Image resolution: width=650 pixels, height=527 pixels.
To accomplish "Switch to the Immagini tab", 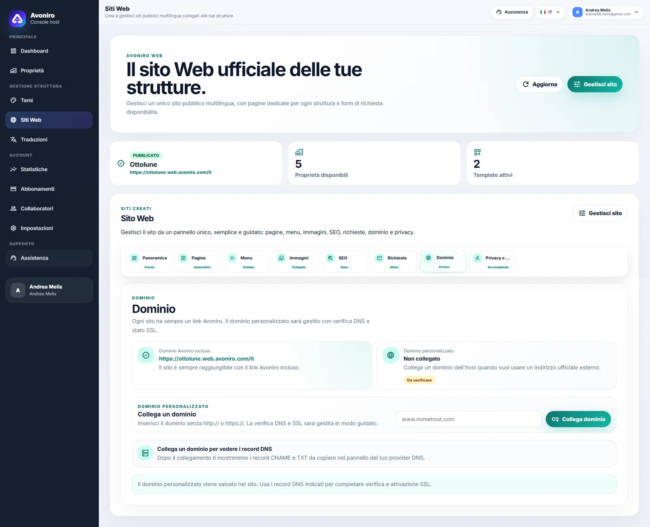I will click(296, 261).
